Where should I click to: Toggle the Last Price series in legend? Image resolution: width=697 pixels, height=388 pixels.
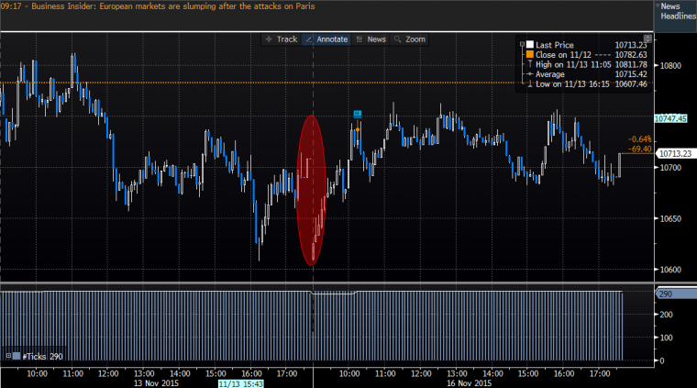coord(529,44)
